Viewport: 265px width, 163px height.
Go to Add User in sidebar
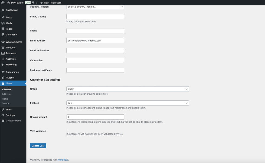[7, 94]
